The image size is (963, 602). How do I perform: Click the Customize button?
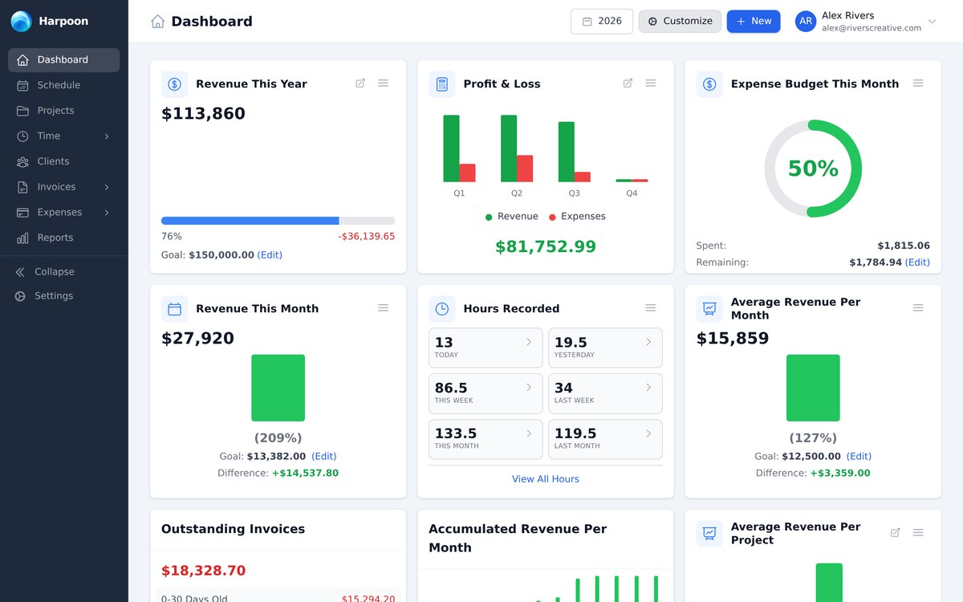click(x=680, y=22)
